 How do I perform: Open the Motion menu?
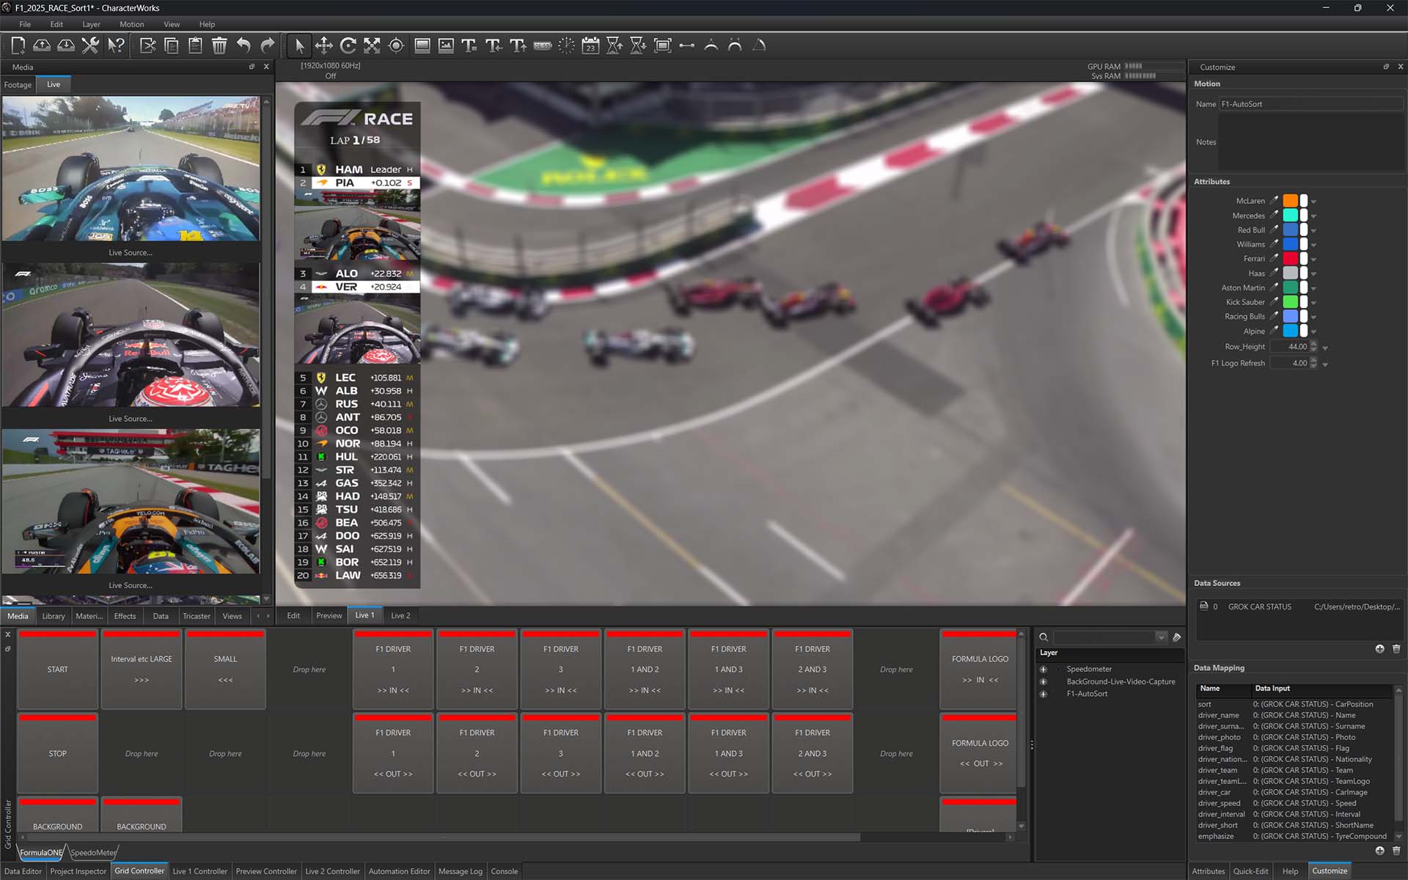(x=131, y=24)
